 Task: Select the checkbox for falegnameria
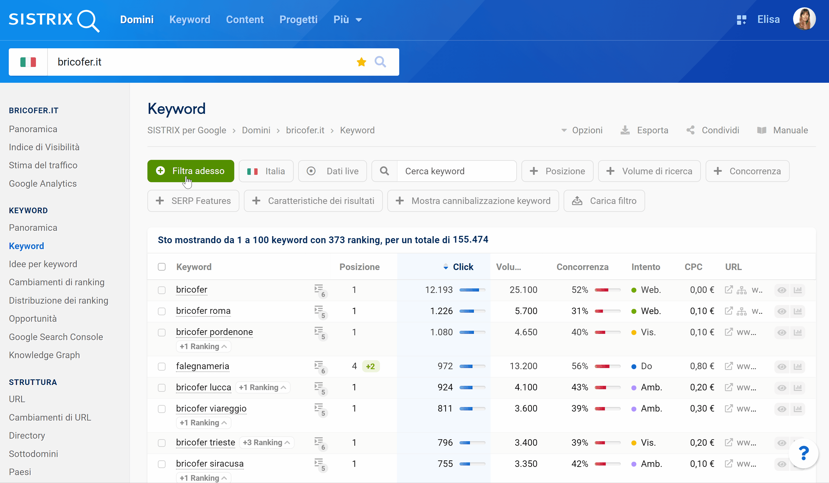(162, 366)
